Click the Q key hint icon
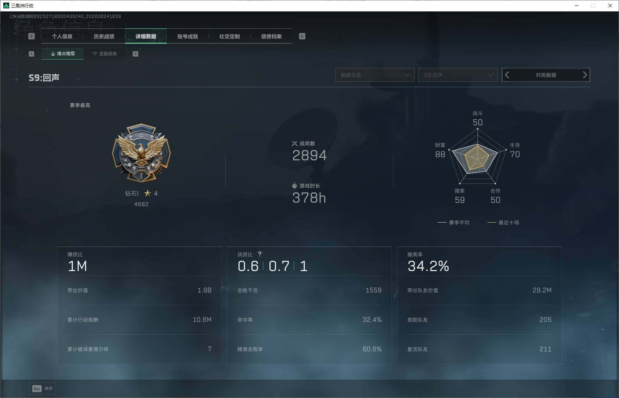This screenshot has width=619, height=398. (x=31, y=36)
